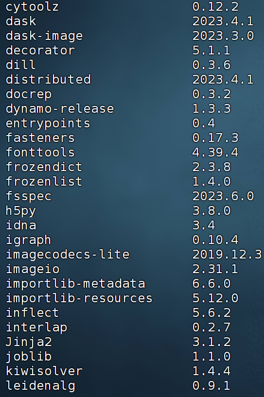Click version 5.6.2 of inflect
Image resolution: width=264 pixels, height=397 pixels.
point(211,312)
